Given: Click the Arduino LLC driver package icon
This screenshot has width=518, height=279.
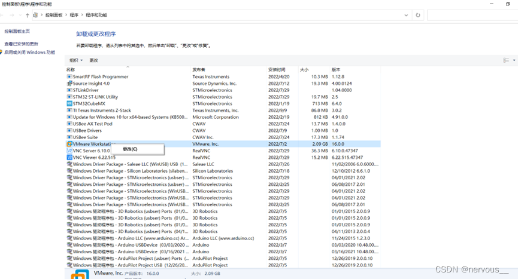Looking at the screenshot, I should pyautogui.click(x=69, y=238).
